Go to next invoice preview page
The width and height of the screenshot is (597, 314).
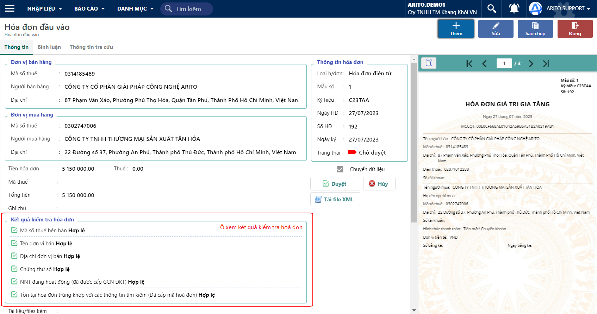point(531,64)
